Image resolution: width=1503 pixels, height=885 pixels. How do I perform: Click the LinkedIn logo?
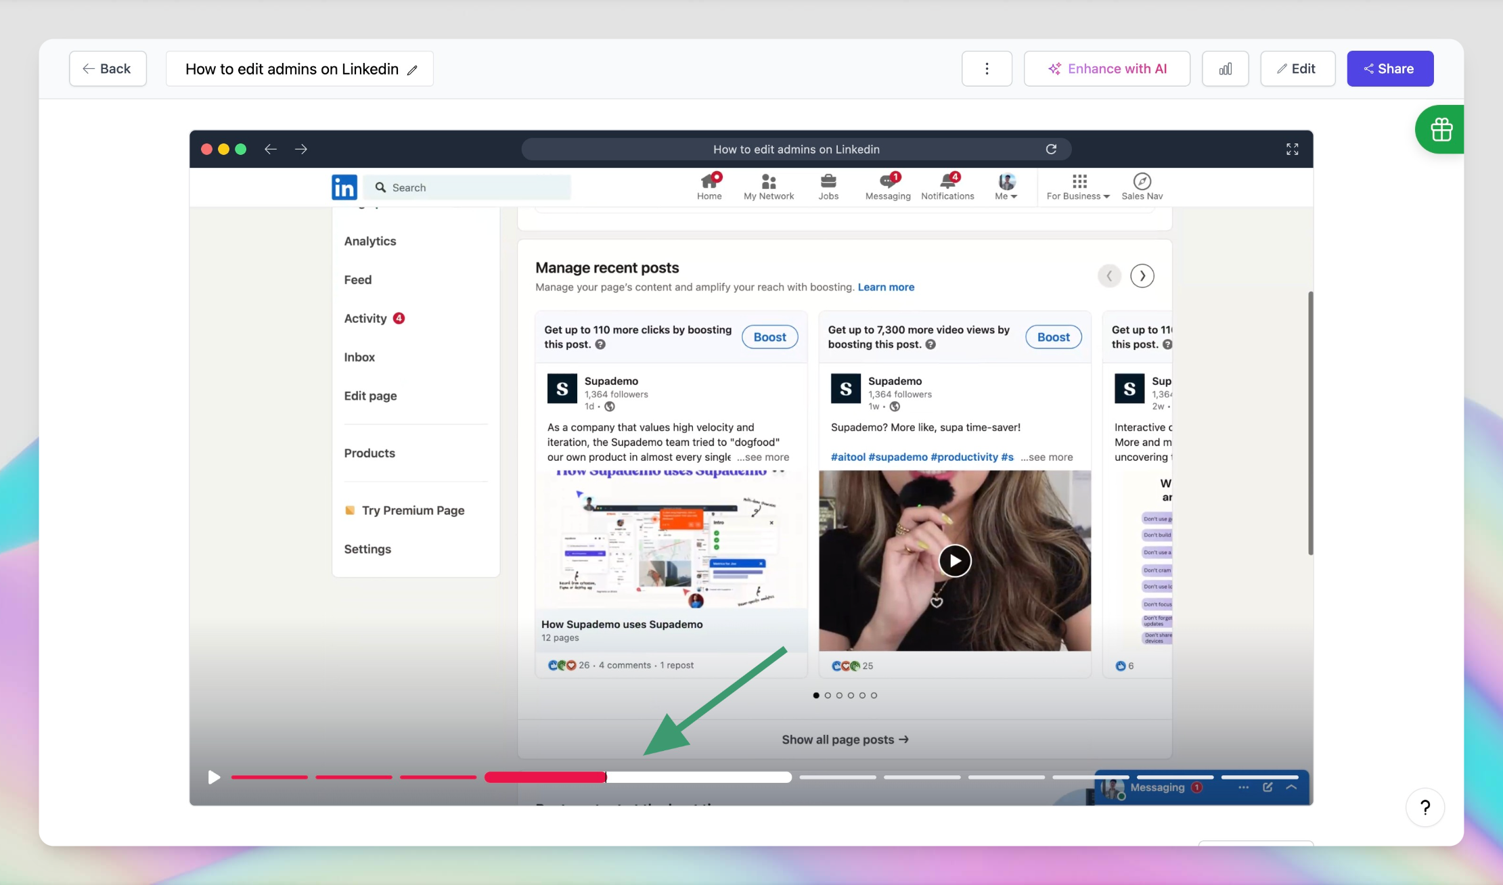click(x=344, y=187)
